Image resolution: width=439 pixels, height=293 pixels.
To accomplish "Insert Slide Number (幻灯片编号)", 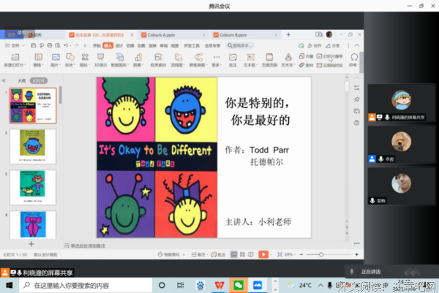I will coord(329,56).
